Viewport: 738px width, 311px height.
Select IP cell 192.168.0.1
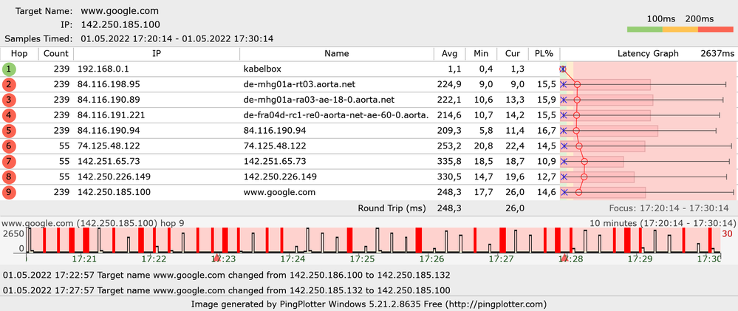coord(103,69)
